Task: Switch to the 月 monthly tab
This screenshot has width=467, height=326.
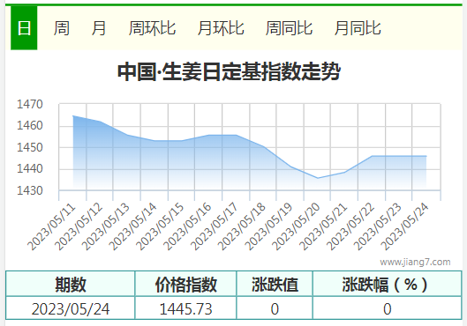Action: coord(99,28)
